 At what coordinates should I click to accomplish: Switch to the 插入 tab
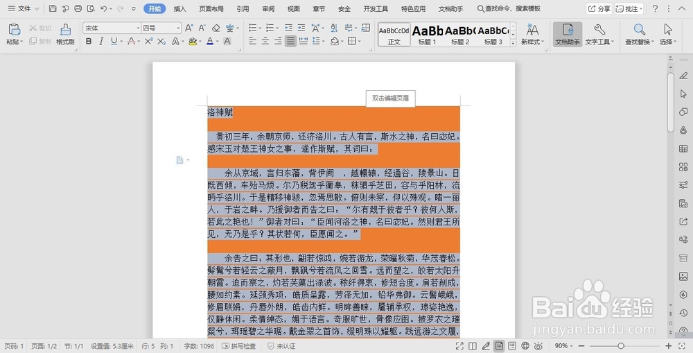click(180, 8)
